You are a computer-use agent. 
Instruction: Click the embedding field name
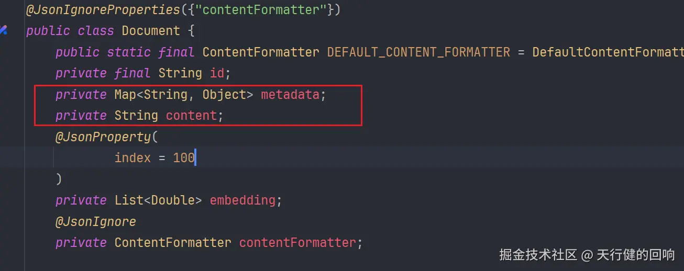coord(242,200)
